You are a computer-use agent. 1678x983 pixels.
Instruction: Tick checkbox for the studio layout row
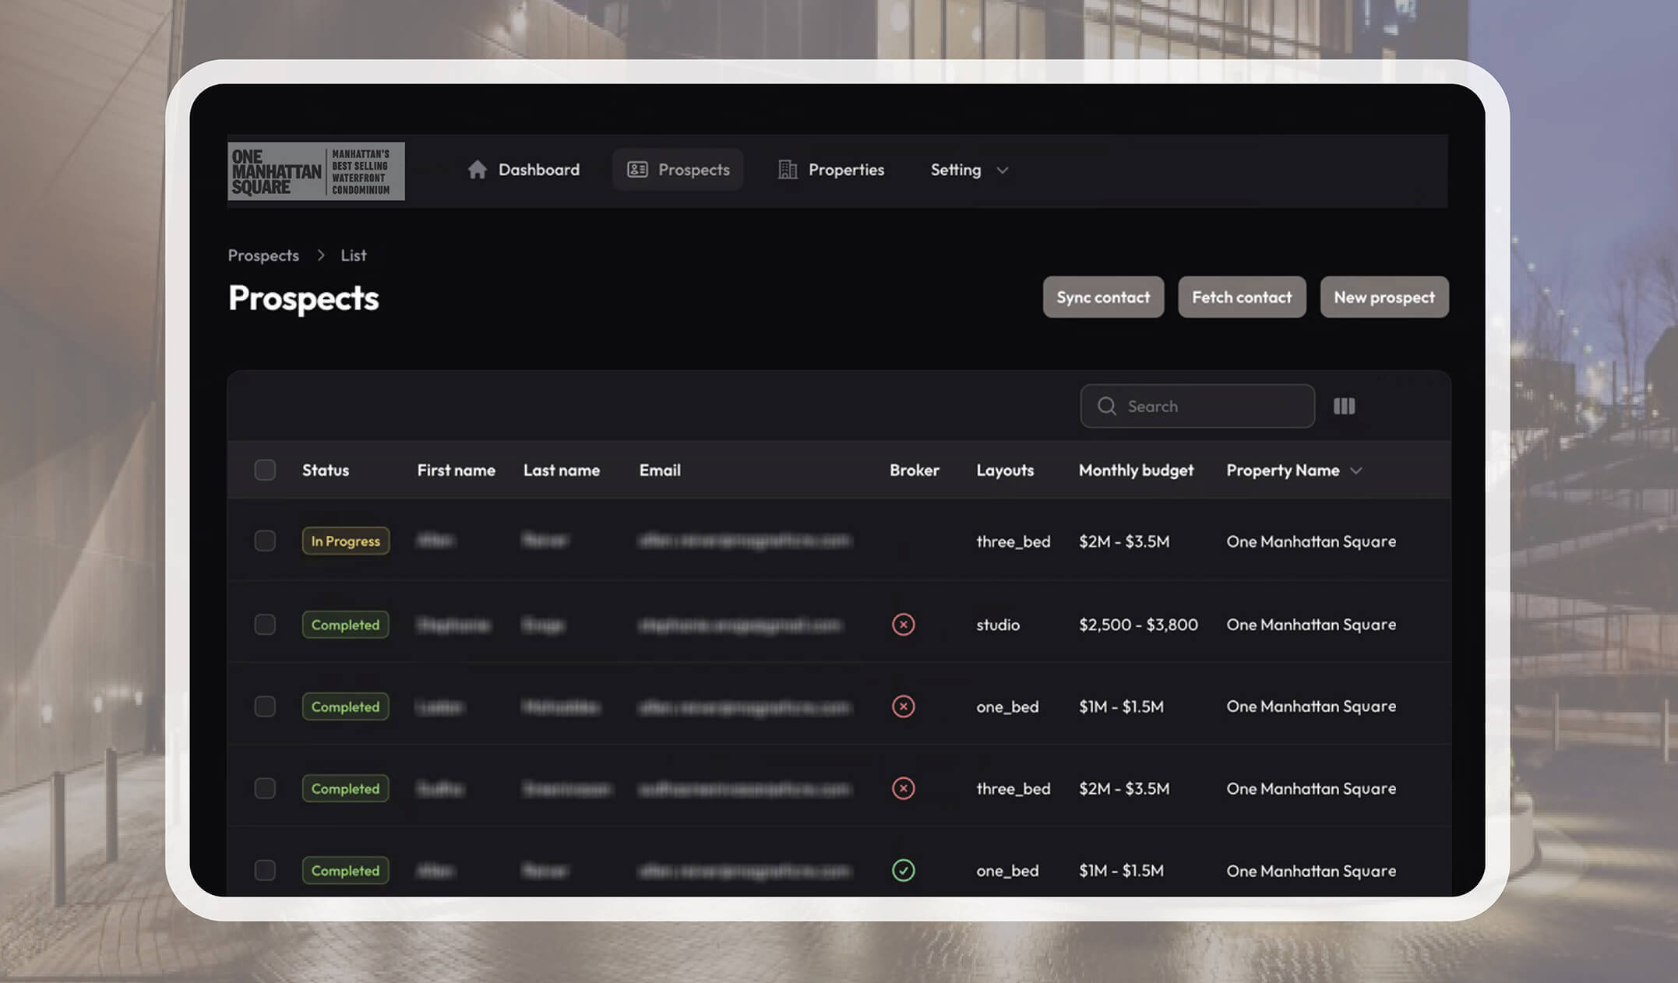265,625
